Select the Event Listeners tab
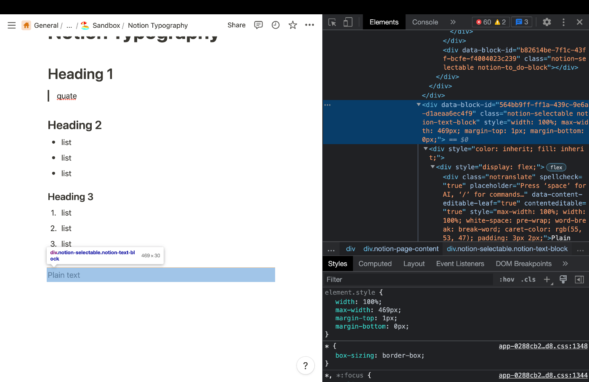 click(x=460, y=263)
